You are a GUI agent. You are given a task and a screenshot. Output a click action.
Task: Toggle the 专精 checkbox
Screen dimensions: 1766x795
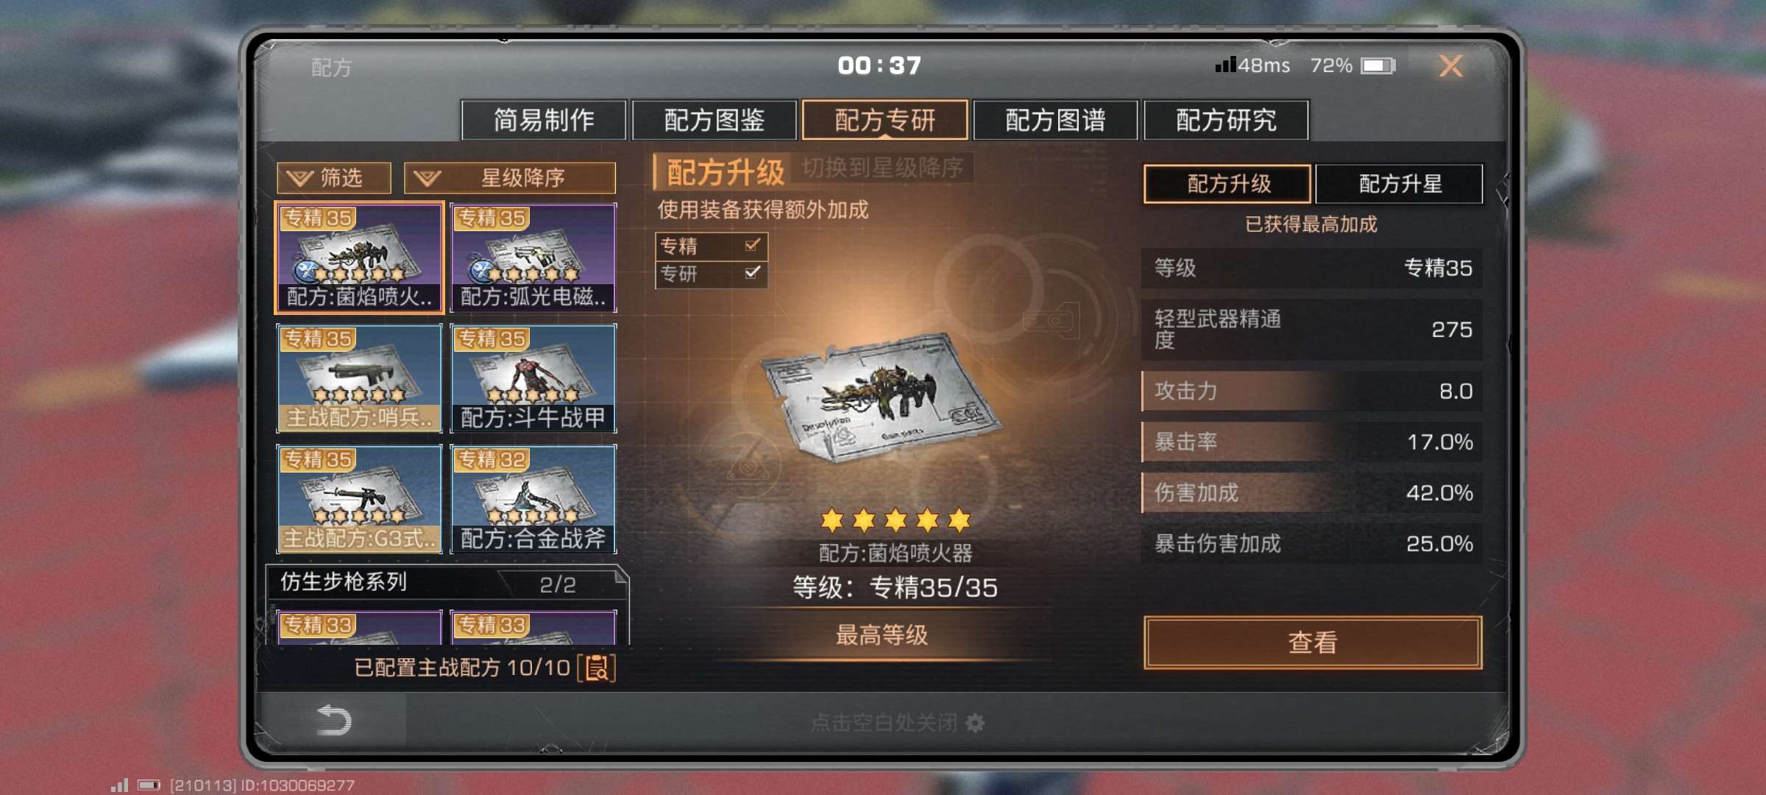tap(752, 245)
